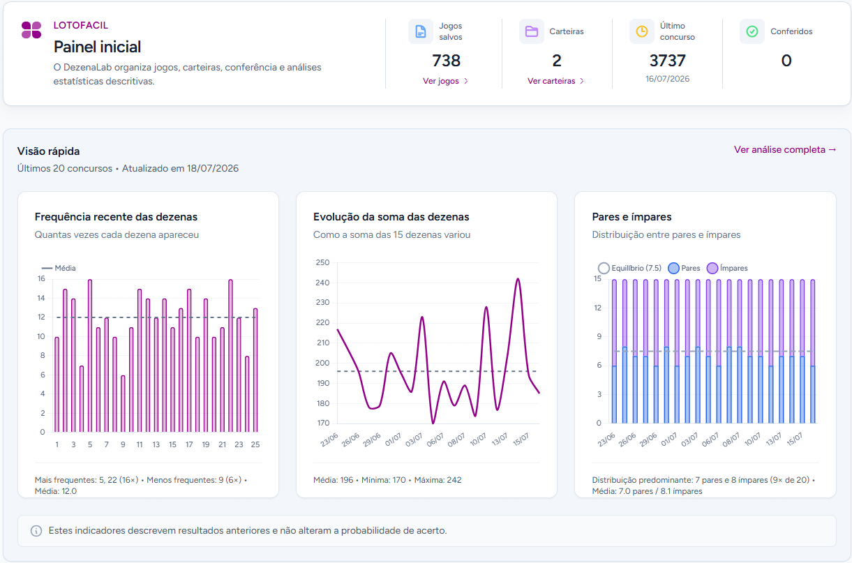The image size is (852, 563).
Task: Click Frequência recente das dezenas title
Action: pyautogui.click(x=116, y=217)
